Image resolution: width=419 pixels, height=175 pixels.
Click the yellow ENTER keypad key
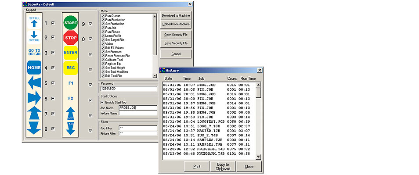pos(71,53)
